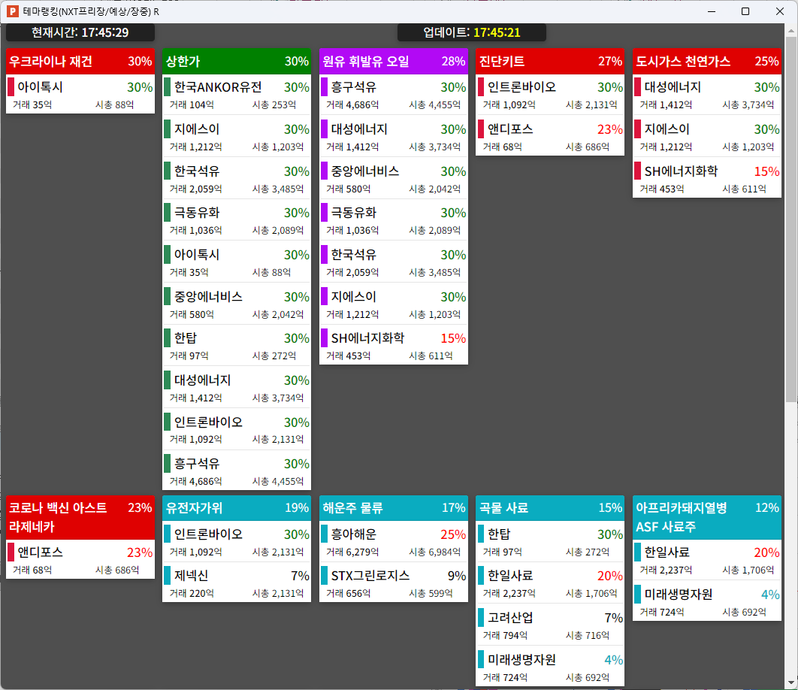Screen dimensions: 798x690
Task: Click the vertical scrollbar on the right edge
Action: coord(792,225)
